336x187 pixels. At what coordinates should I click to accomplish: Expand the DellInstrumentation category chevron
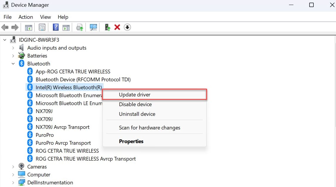coord(13,183)
